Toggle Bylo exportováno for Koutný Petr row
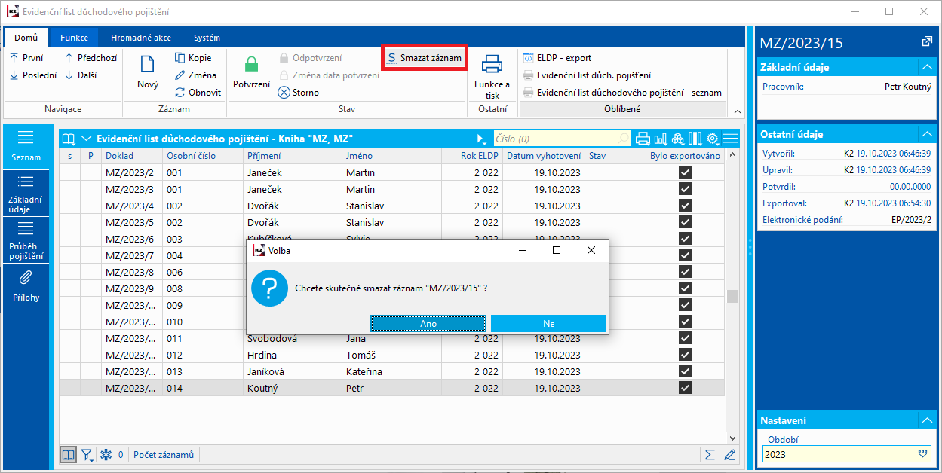Image resolution: width=942 pixels, height=473 pixels. click(x=685, y=388)
